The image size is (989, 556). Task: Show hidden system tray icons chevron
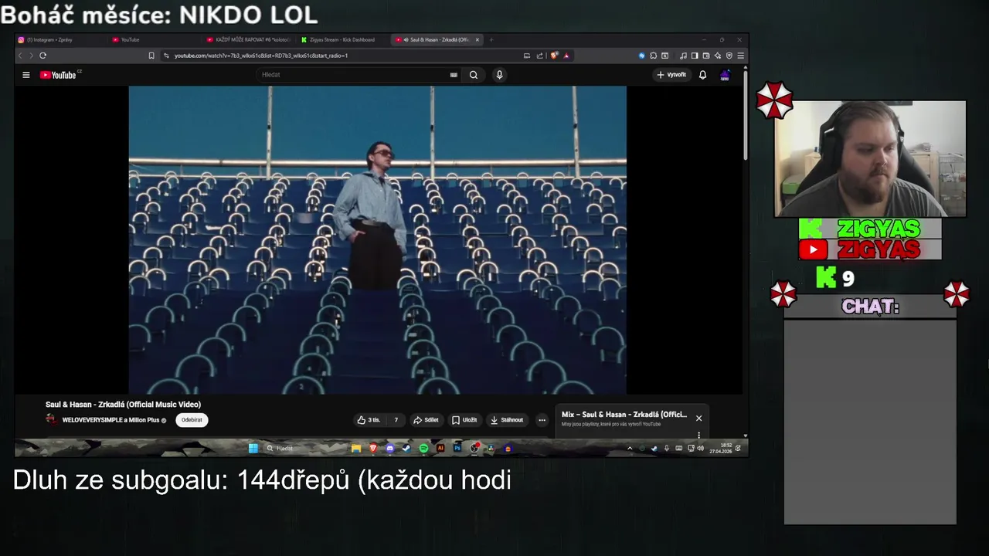630,448
